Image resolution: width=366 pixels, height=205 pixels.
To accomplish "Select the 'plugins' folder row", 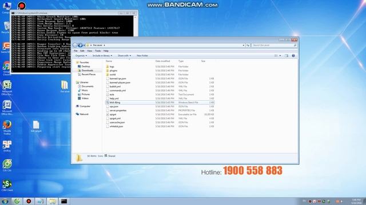I will click(x=160, y=71).
